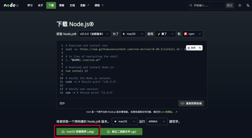Download macOS 安装程序 (.pkg)
The height and width of the screenshot is (138, 252).
(x=77, y=132)
